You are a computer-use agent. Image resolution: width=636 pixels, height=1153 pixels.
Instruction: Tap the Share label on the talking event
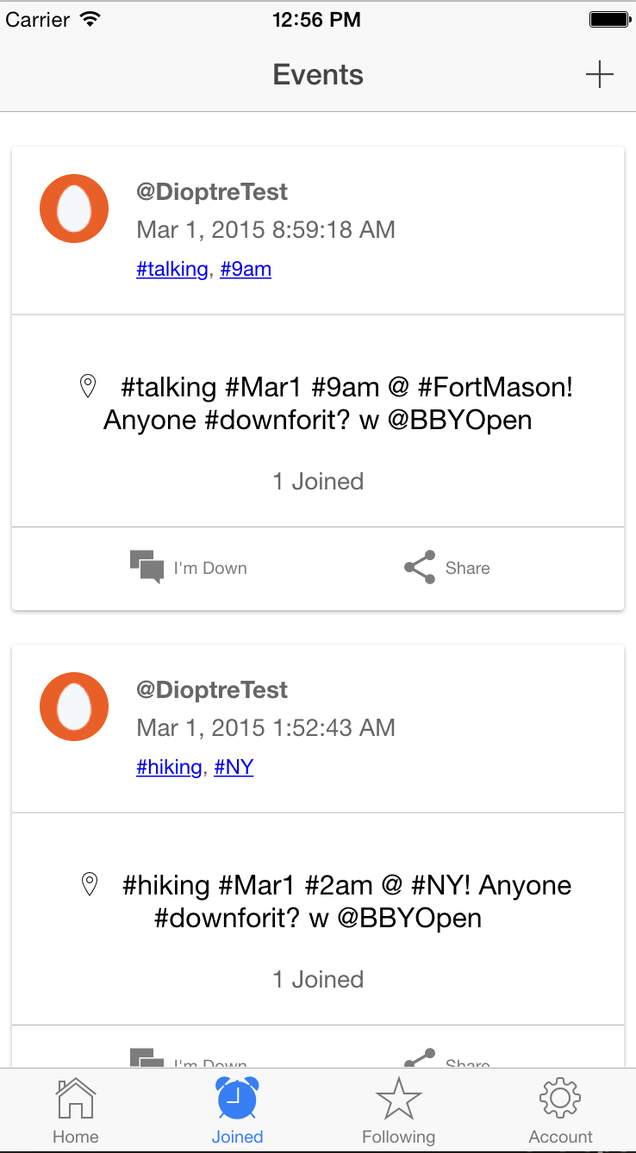click(x=468, y=569)
